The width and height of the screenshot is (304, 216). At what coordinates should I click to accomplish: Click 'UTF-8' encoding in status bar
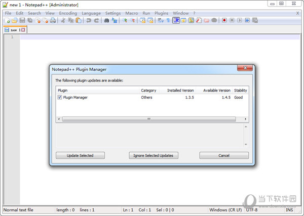tap(252, 210)
